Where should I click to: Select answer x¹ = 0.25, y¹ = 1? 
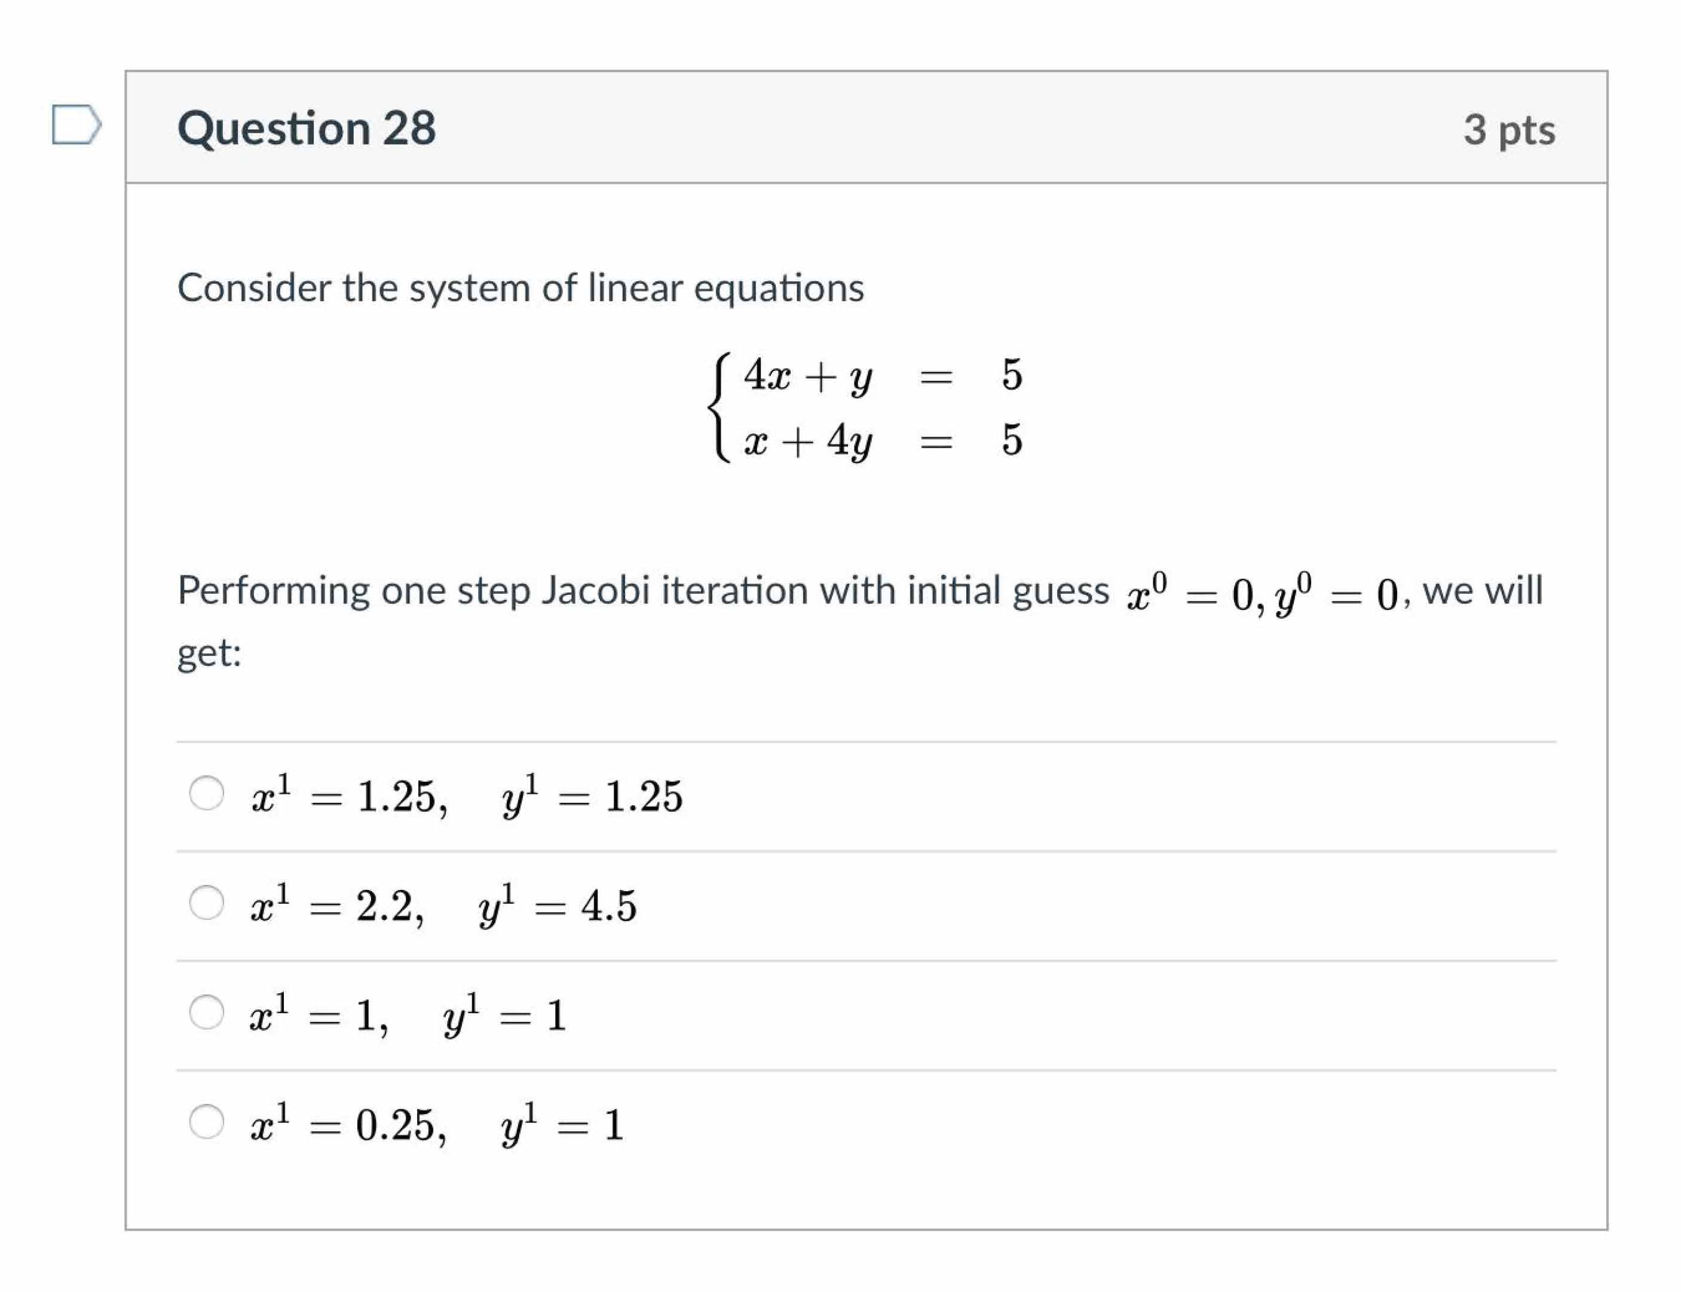coord(207,1124)
